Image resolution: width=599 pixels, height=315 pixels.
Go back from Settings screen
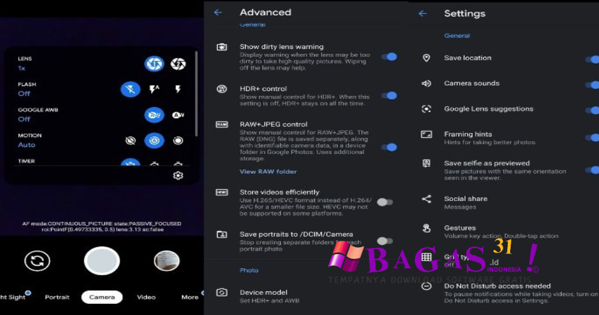click(422, 14)
